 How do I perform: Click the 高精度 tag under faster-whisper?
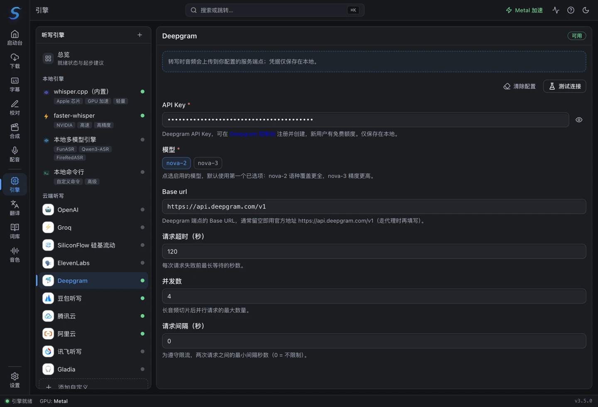[x=104, y=125]
